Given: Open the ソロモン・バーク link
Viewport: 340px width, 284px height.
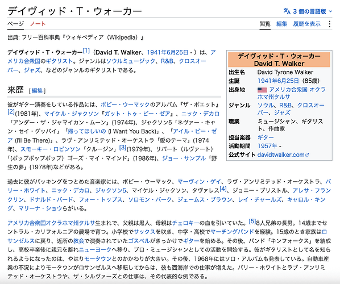Looking at the screenshot, I should pyautogui.click(x=150, y=199).
